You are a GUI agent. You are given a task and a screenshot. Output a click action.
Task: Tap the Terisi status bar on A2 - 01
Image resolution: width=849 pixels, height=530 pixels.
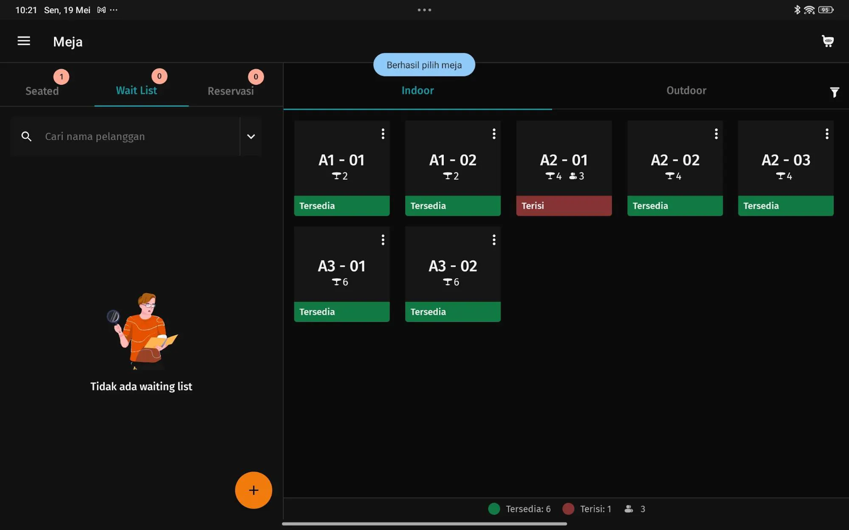coord(564,206)
